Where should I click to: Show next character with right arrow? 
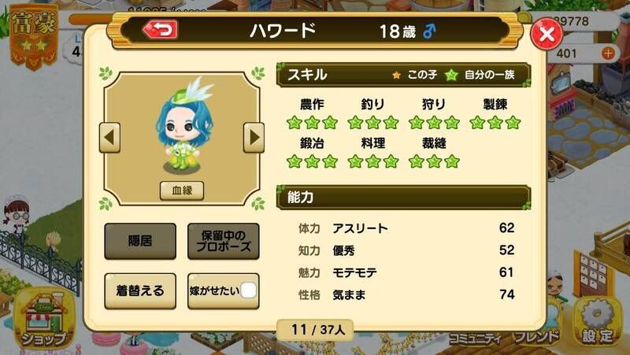pyautogui.click(x=254, y=138)
